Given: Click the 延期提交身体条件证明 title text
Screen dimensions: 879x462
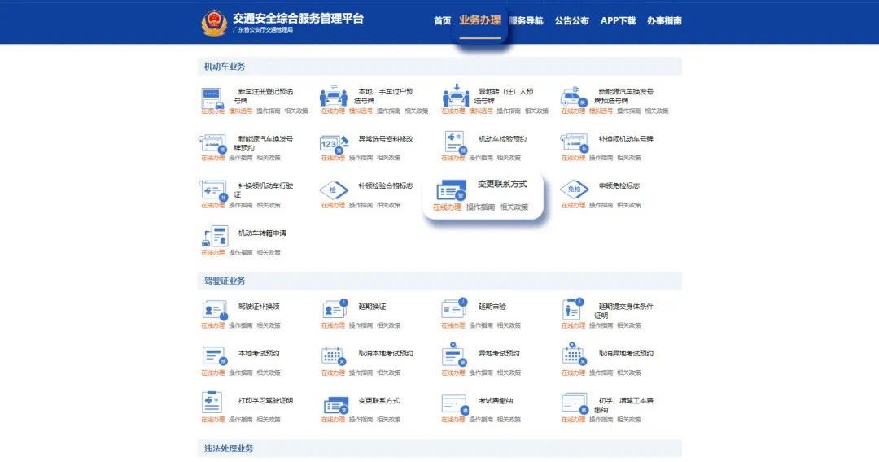Looking at the screenshot, I should click(624, 311).
